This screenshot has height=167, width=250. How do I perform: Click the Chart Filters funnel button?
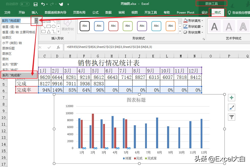pos(232,117)
